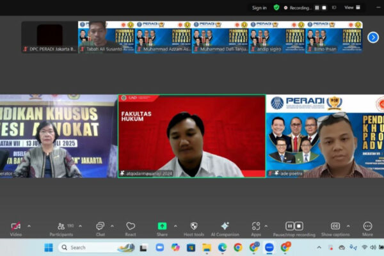The height and width of the screenshot is (256, 384).
Task: Start video with the Video camera icon
Action: click(16, 226)
